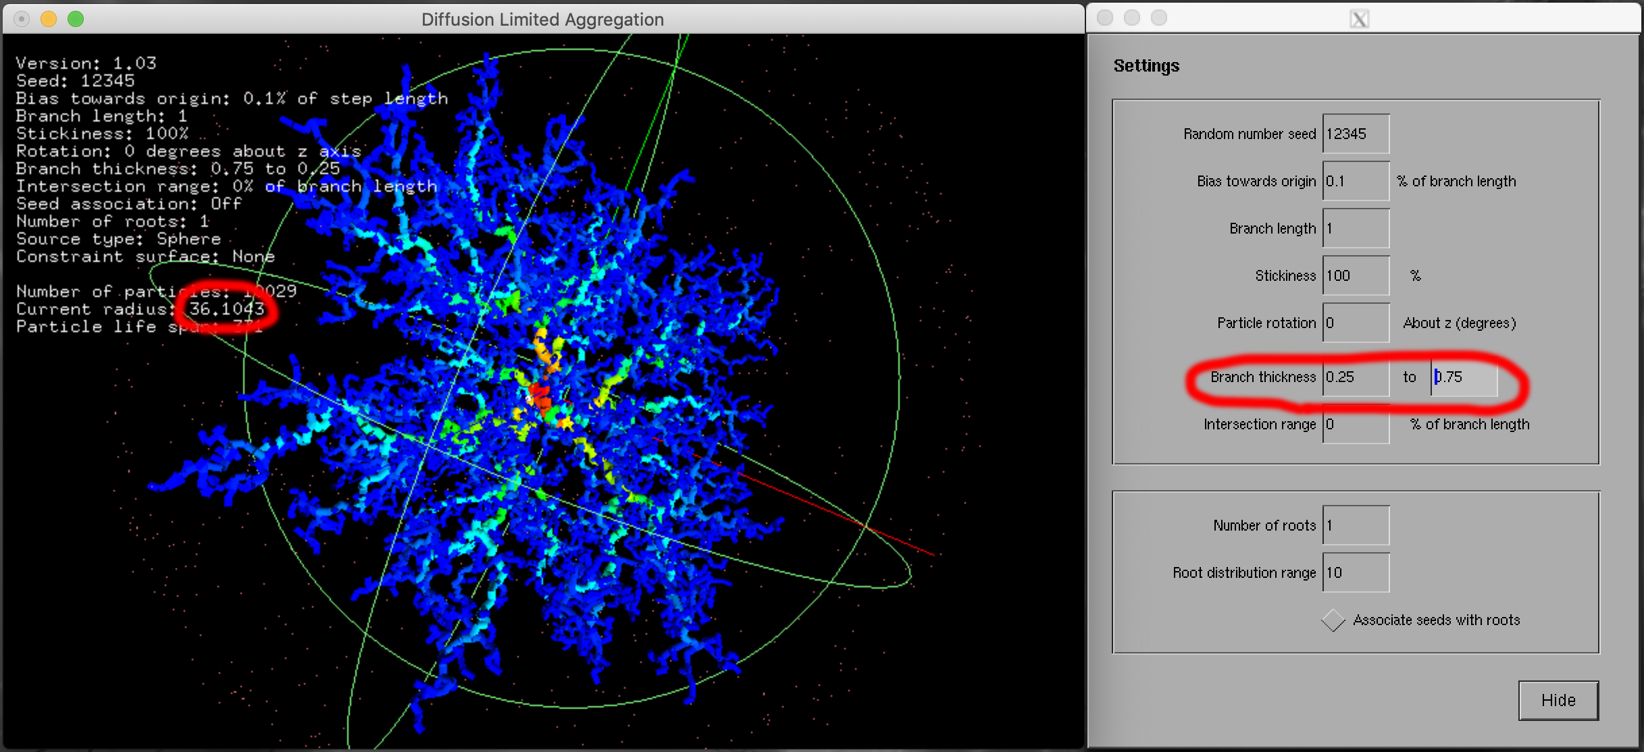
Task: Click 'Number of roots: 1' overlay line
Action: click(113, 221)
